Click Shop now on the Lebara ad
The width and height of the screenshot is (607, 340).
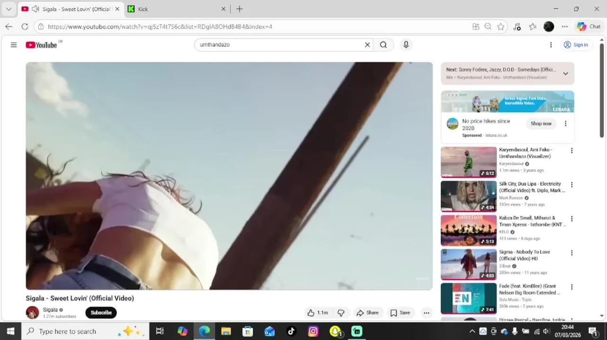(x=541, y=124)
